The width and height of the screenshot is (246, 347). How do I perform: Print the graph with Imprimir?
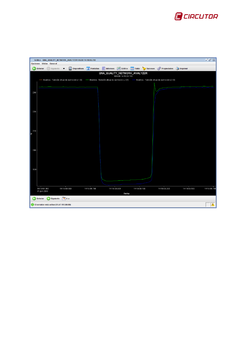[182, 69]
